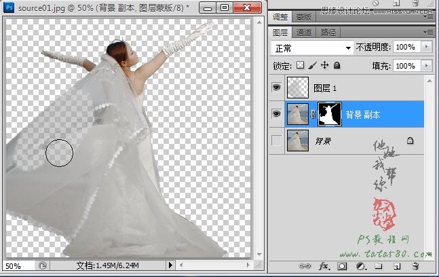Open the layers panel options menu
Viewport: 439px width, 277px height.
click(428, 33)
